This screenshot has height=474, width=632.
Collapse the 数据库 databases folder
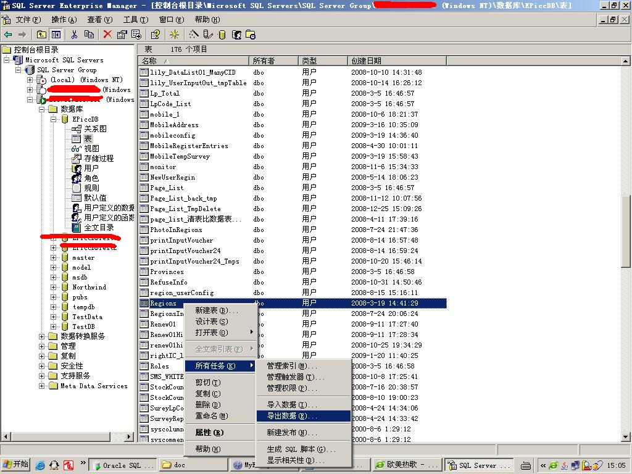tap(41, 109)
